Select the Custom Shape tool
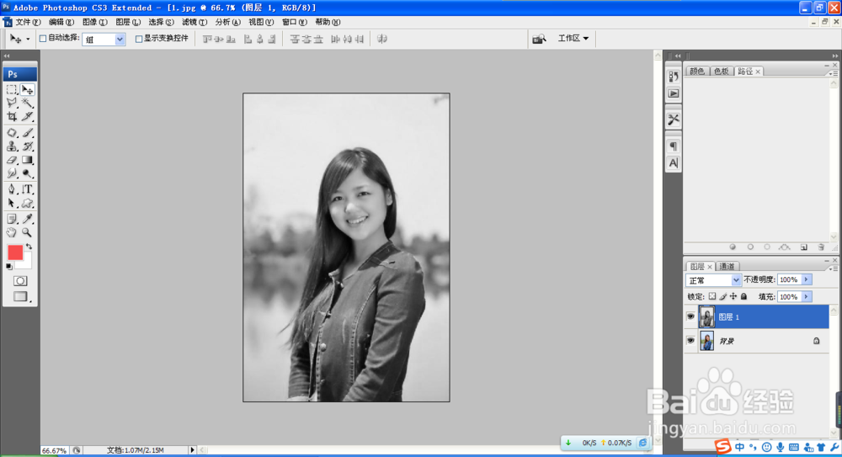 [28, 203]
